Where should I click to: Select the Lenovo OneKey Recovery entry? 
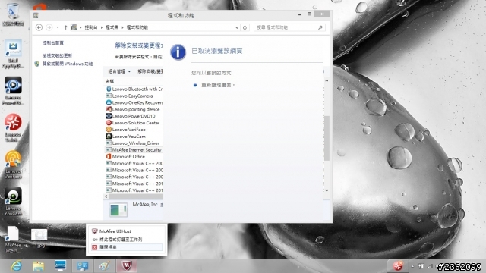click(x=134, y=103)
